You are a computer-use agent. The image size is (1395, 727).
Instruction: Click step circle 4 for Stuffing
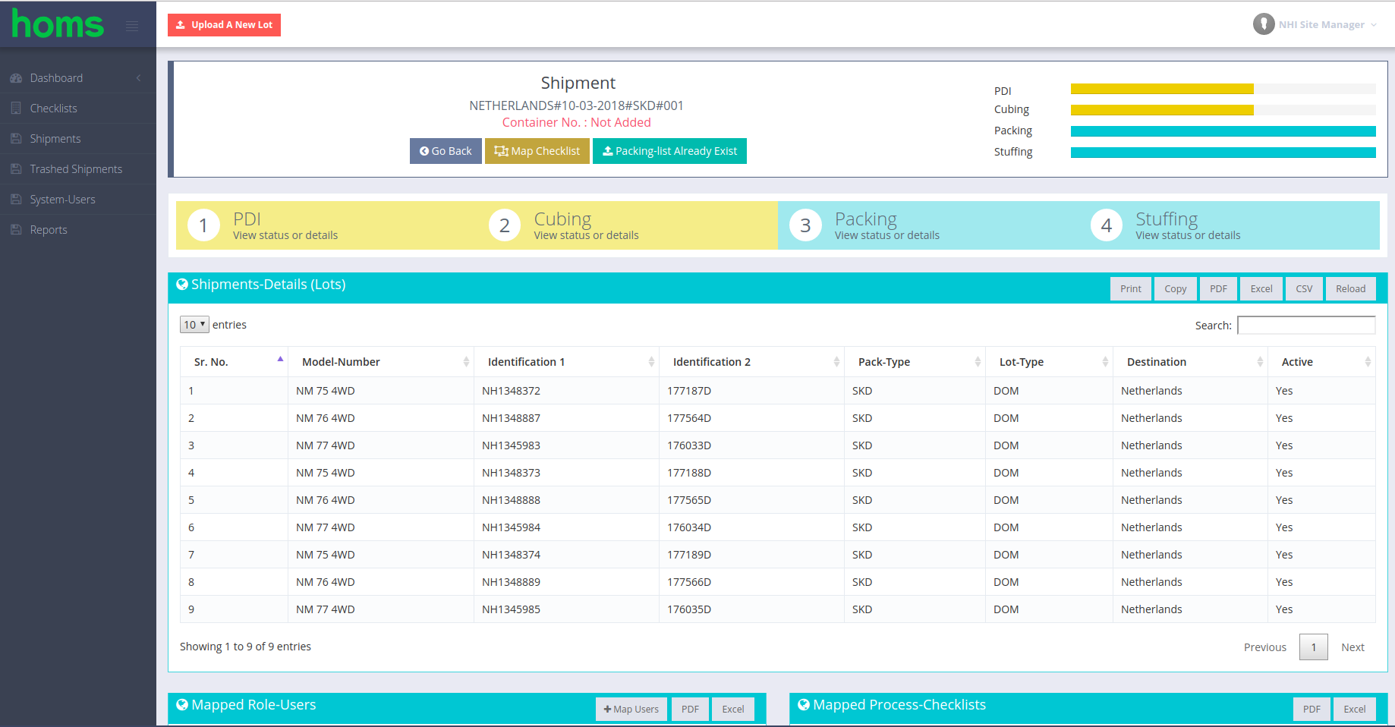pyautogui.click(x=1107, y=225)
